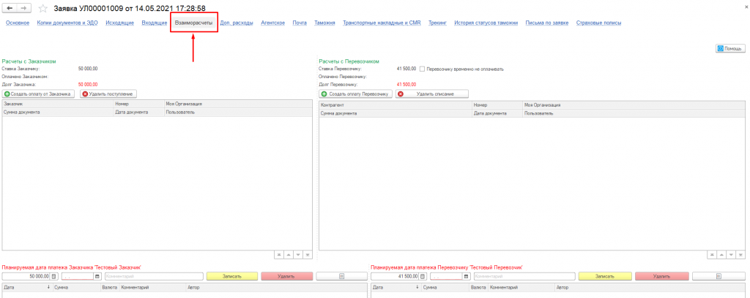
Task: Open Агентское tab
Action: [x=273, y=23]
